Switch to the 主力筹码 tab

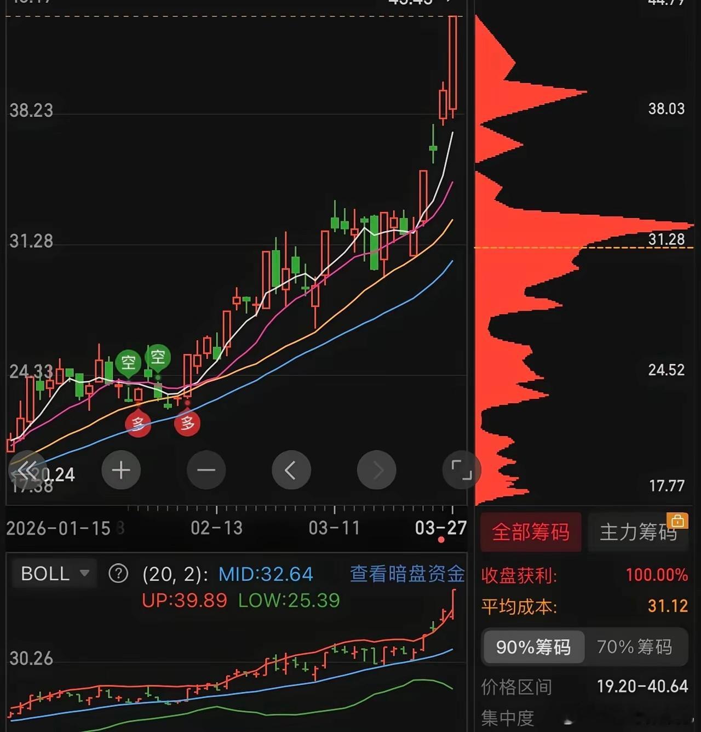638,532
